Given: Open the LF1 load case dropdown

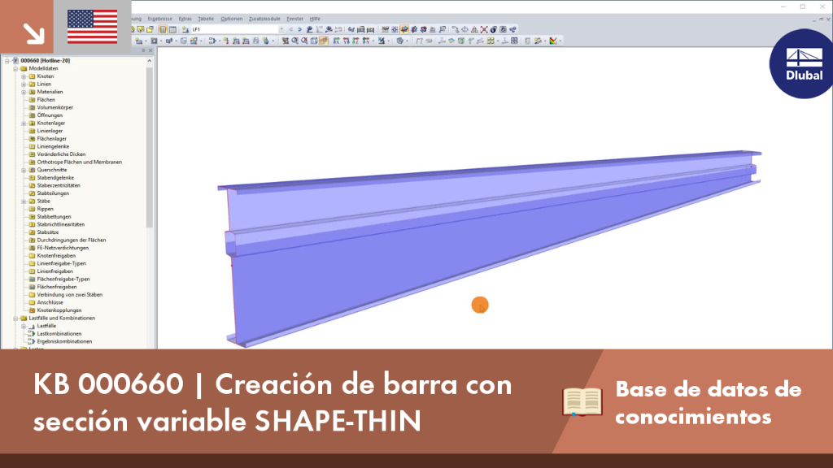Looking at the screenshot, I should tap(281, 30).
